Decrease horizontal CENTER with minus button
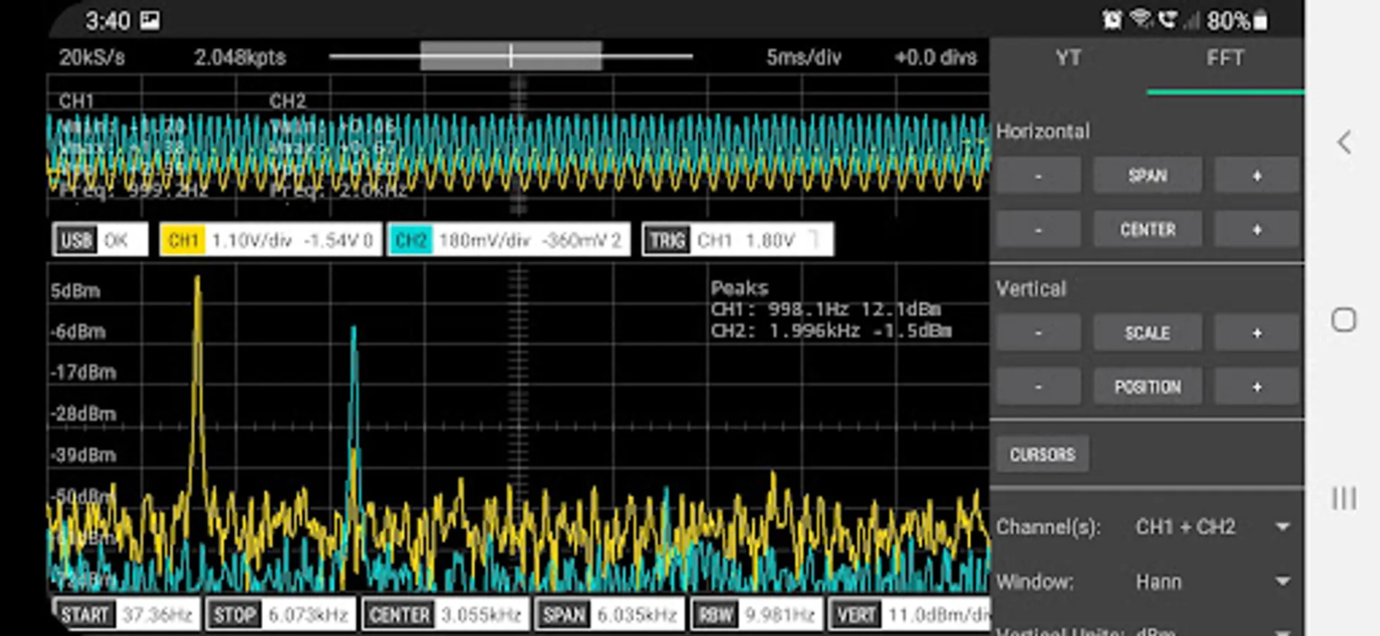The image size is (1380, 636). 1038,230
